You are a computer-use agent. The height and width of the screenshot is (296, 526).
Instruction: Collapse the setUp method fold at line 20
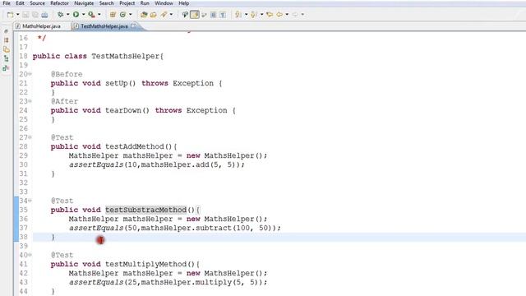coord(30,74)
